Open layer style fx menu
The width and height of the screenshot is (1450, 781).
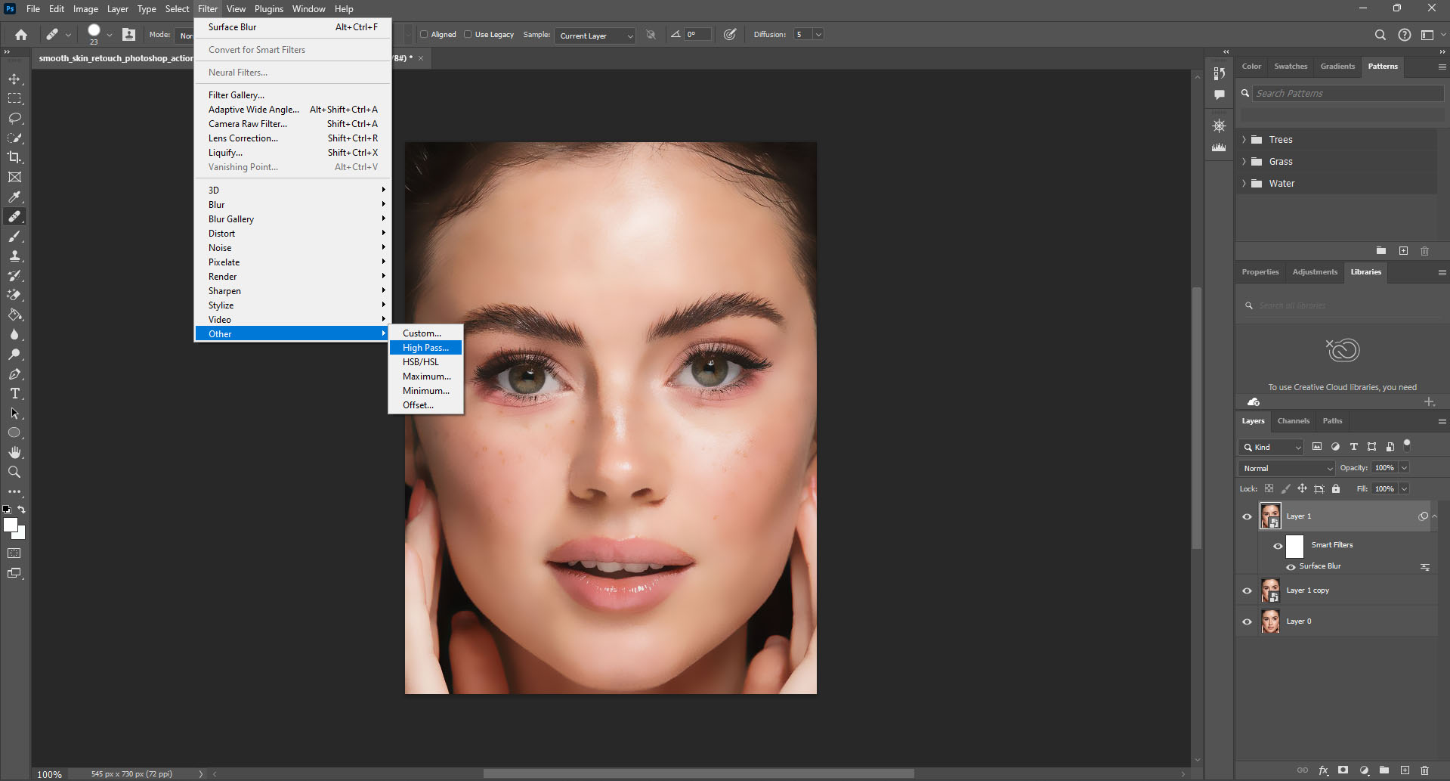1323,770
